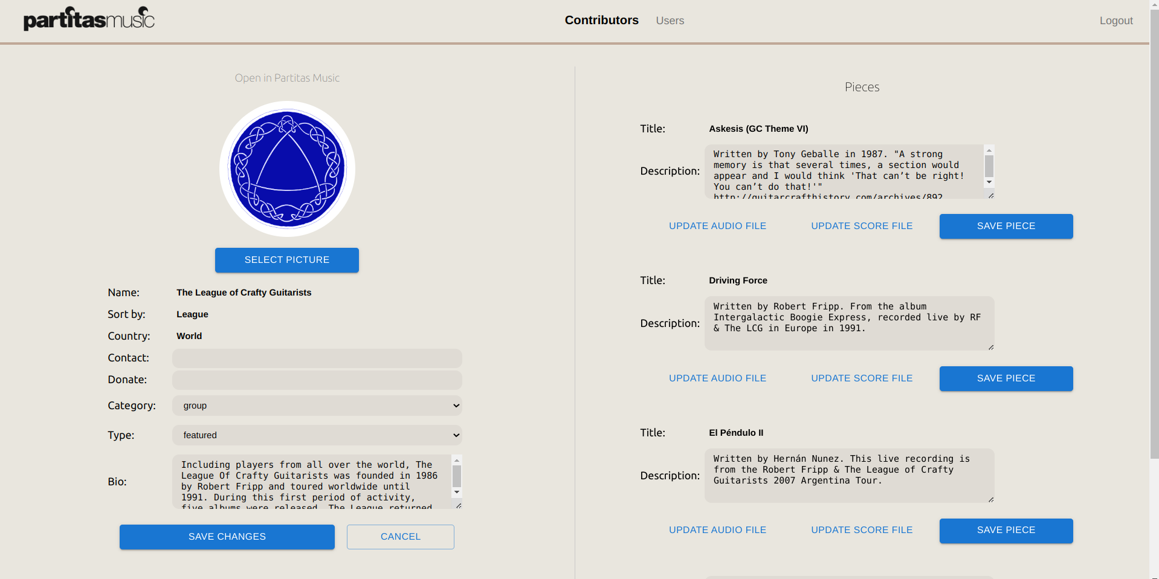Click the Save Changes button

click(x=227, y=537)
